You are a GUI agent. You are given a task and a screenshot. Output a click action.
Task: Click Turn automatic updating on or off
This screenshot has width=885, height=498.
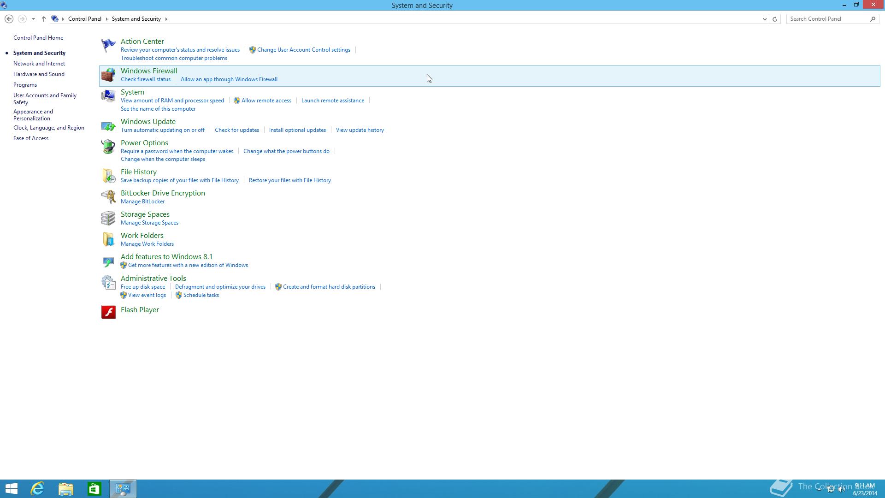(x=163, y=130)
